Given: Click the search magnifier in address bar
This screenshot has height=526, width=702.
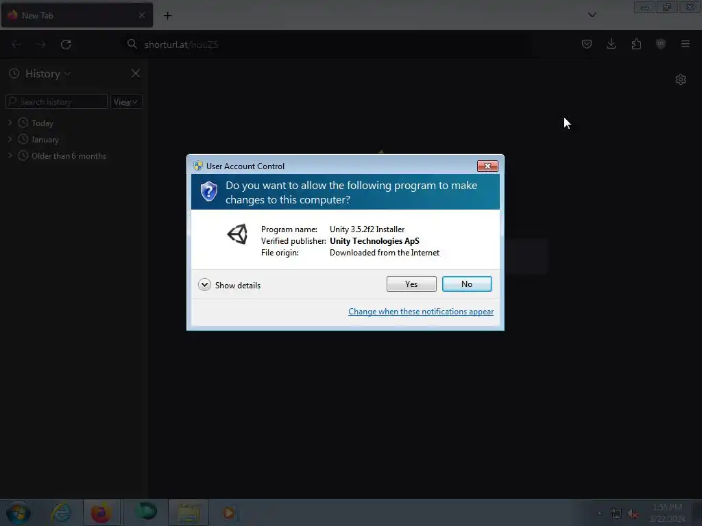Looking at the screenshot, I should 132,44.
